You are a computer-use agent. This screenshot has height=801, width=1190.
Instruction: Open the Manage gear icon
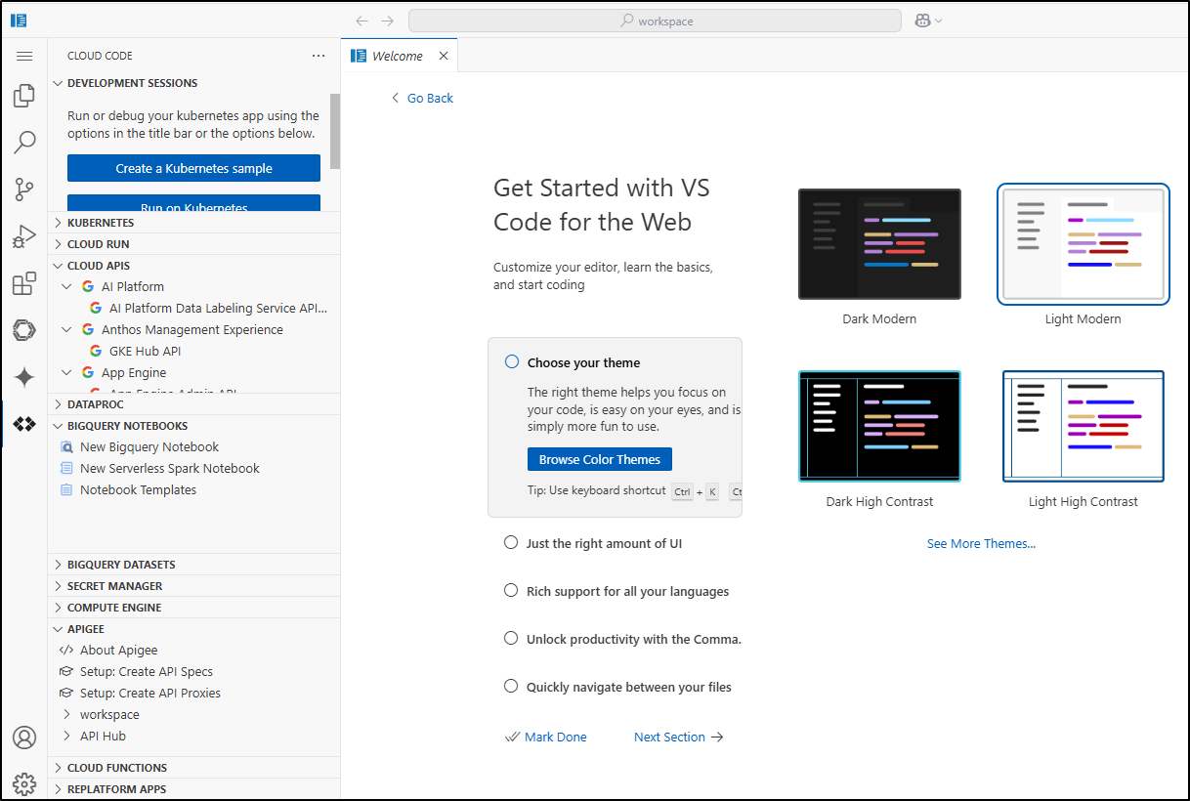click(24, 783)
